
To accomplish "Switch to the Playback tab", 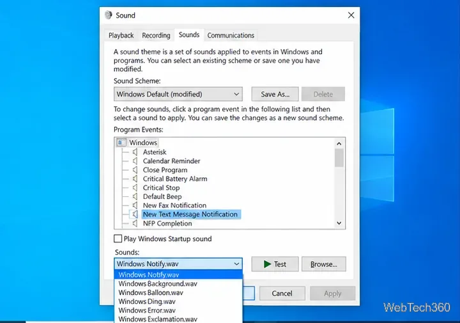I will tap(121, 36).
